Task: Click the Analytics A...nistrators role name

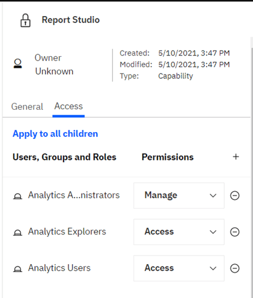Action: pyautogui.click(x=74, y=195)
